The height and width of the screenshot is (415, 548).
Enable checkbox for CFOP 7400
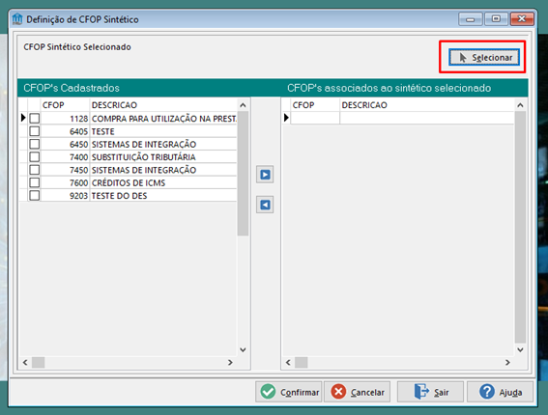point(35,157)
